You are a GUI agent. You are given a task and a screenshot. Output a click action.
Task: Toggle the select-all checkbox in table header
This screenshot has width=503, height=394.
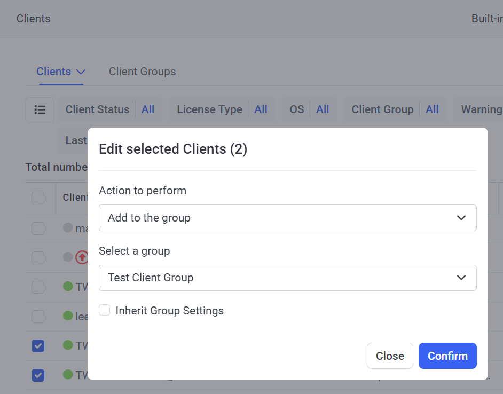click(38, 198)
